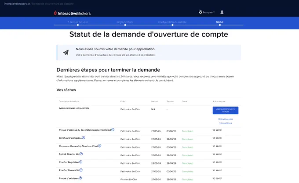This screenshot has width=299, height=183.
Task: Open the 'Historique des transactions' link
Action: [x=226, y=121]
